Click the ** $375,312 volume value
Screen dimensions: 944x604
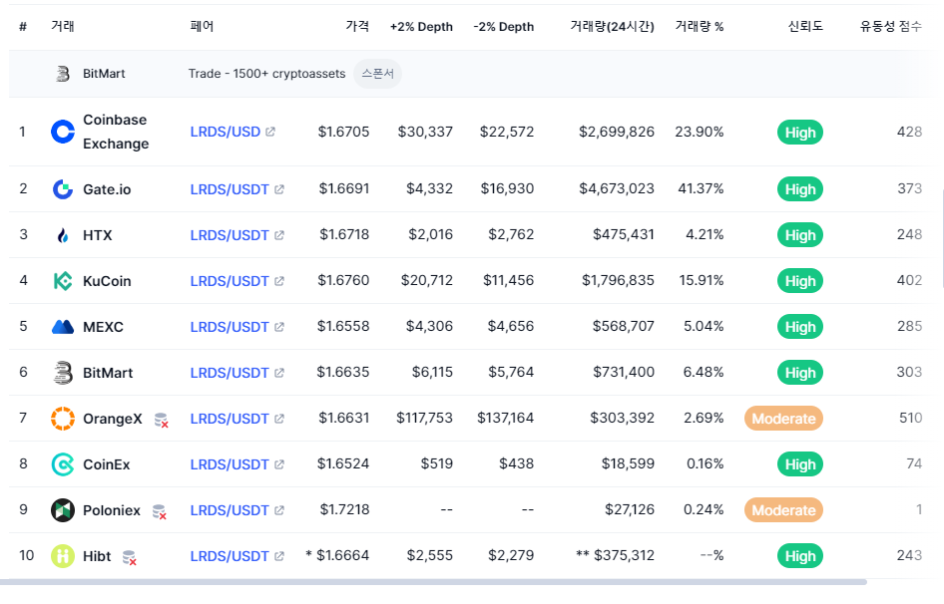point(616,555)
